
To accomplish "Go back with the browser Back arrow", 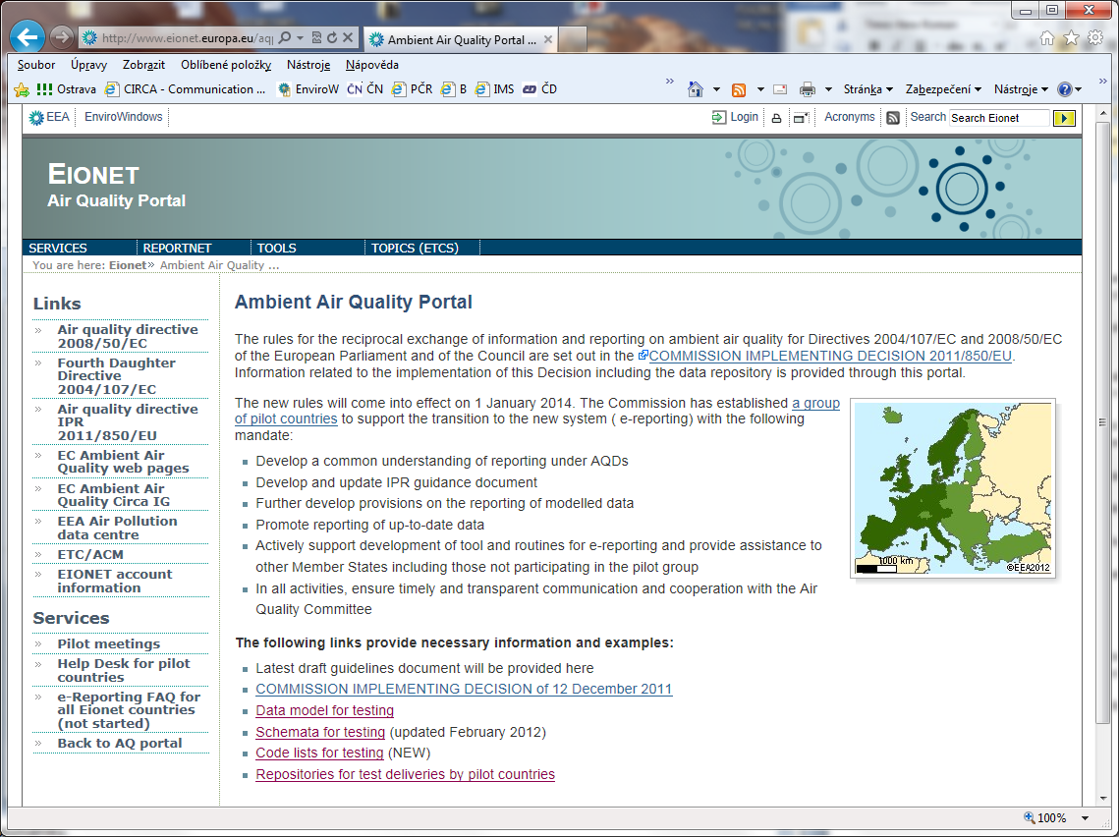I will click(x=28, y=37).
